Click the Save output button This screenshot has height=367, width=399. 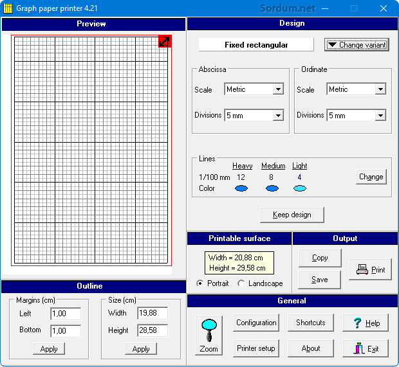(x=320, y=280)
